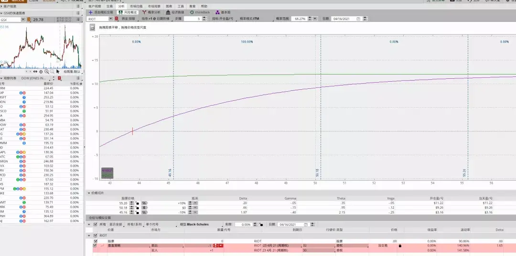Open the 概率范围 68.27% dropdown arrow
Screen dimensions: 516x256
[x=315, y=19]
